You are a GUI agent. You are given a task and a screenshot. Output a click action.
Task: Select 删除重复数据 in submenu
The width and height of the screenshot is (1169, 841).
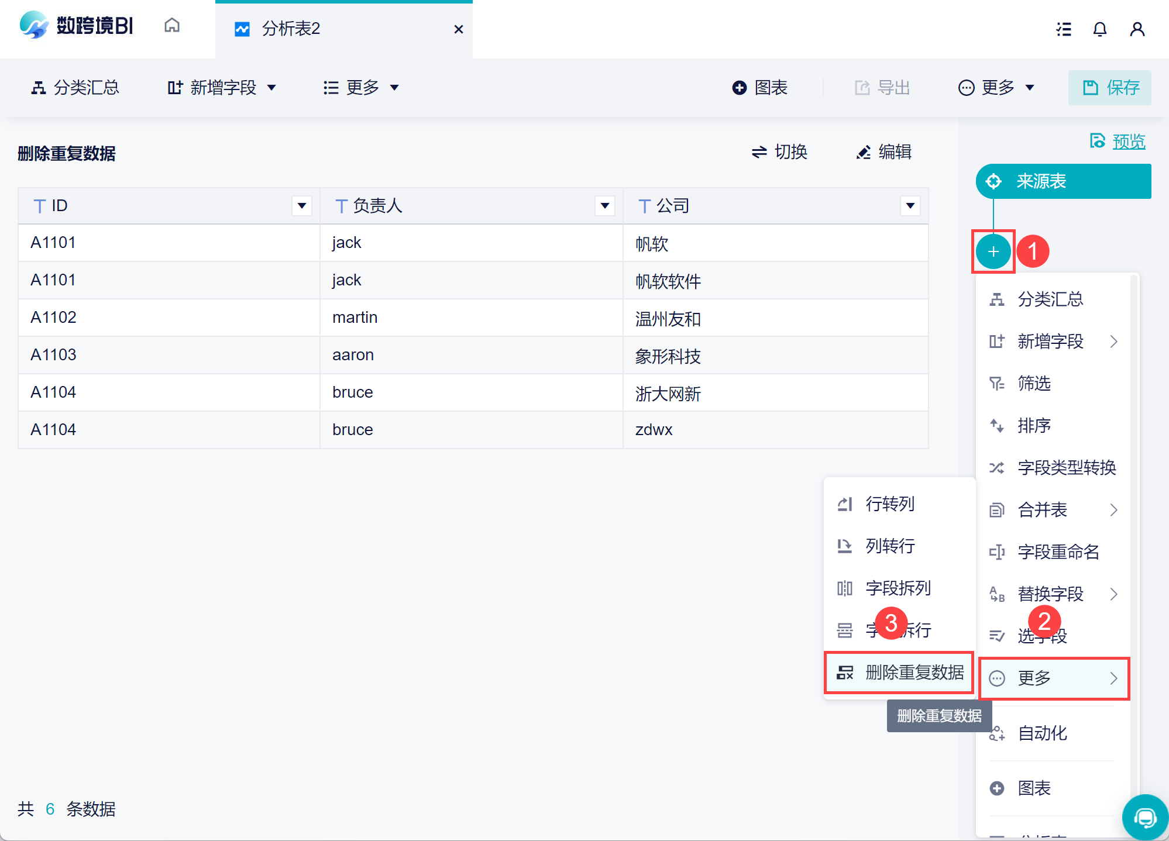[899, 673]
